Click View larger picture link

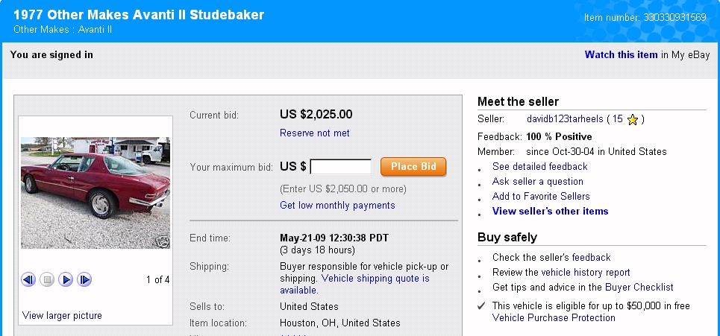pyautogui.click(x=62, y=316)
